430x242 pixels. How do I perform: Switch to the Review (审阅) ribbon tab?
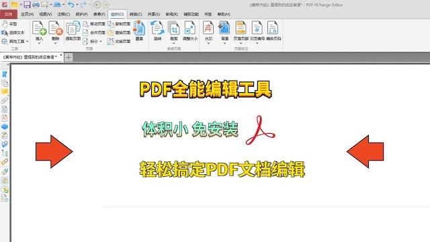[172, 14]
